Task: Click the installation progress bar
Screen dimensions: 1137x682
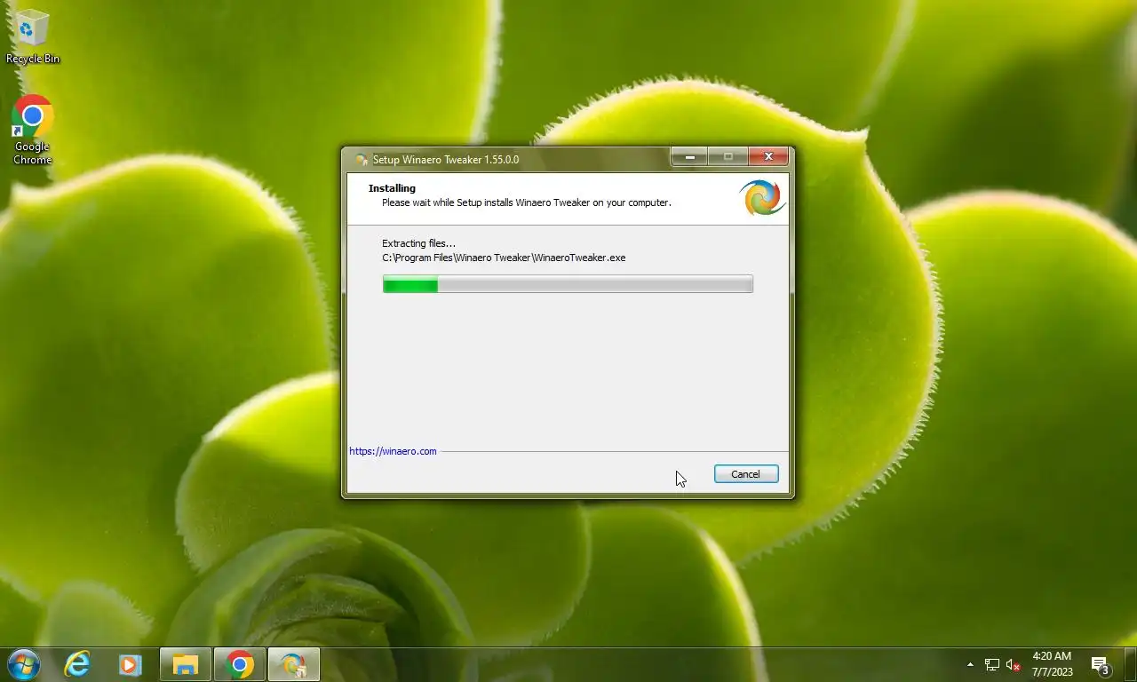Action: click(568, 284)
